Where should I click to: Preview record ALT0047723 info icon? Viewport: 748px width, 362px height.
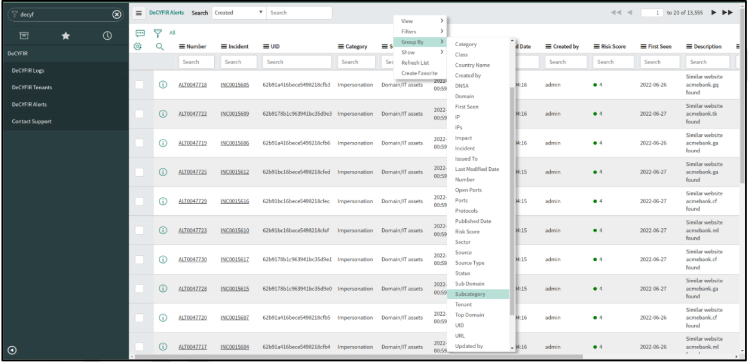163,230
